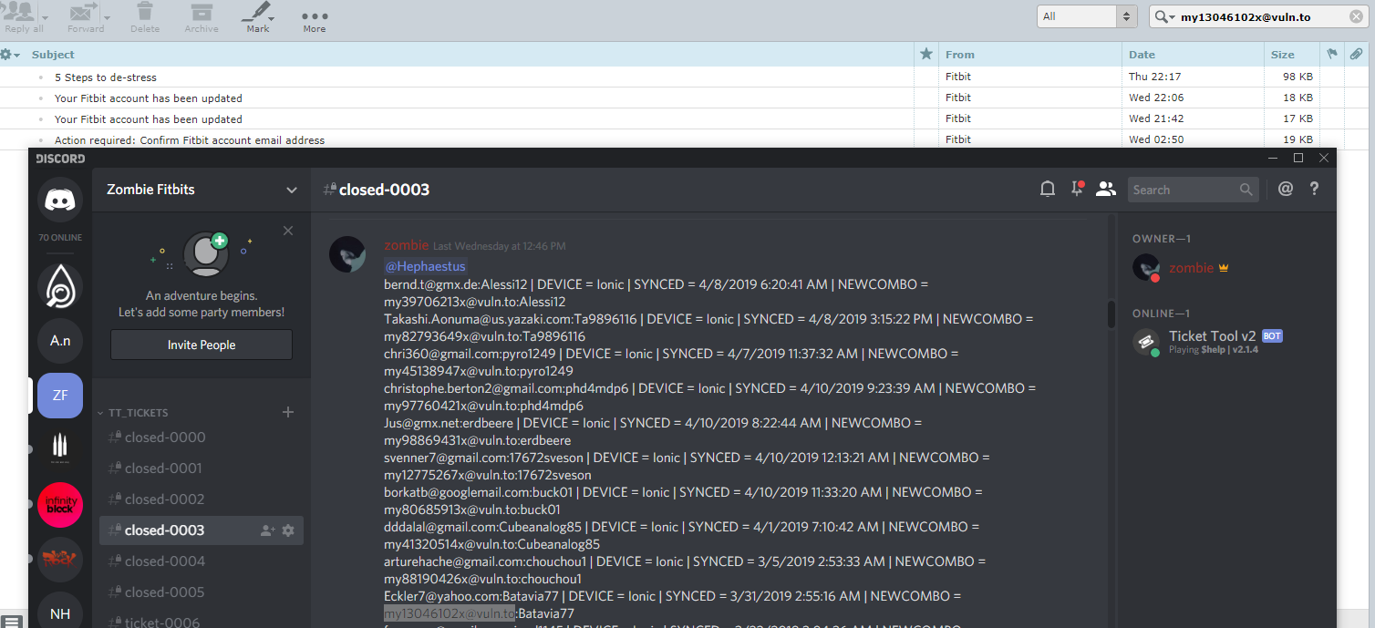The width and height of the screenshot is (1375, 628).
Task: Add a channel to TT_TICKETS category
Action: [x=288, y=412]
